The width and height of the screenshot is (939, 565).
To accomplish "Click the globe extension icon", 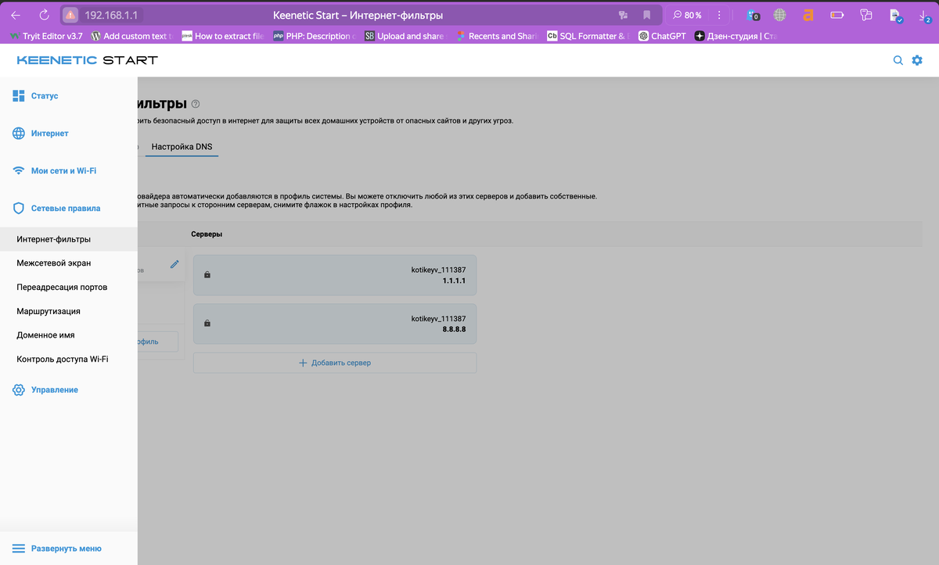I will [x=780, y=15].
